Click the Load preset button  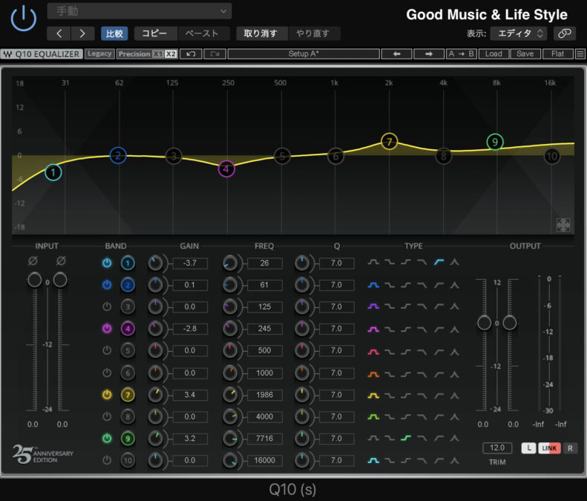pos(493,54)
